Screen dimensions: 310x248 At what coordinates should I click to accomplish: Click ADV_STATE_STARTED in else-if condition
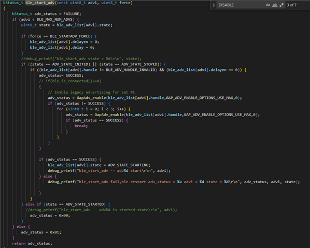(x=84, y=204)
